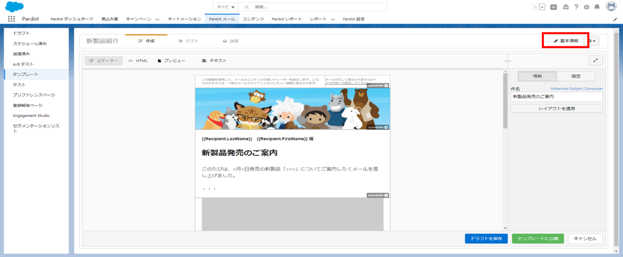Open the favorites list dropdown arrow
This screenshot has width=623, height=257.
point(542,7)
